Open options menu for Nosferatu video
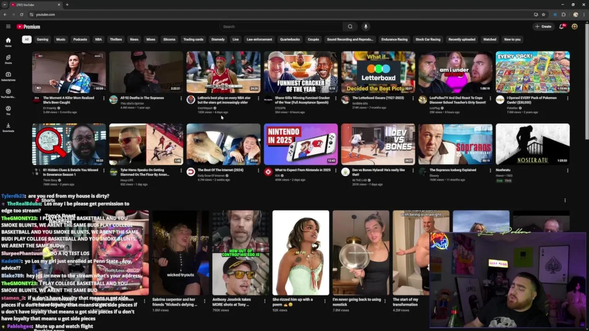The image size is (589, 331). click(x=567, y=171)
